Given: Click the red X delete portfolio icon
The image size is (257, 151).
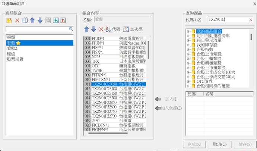Looking at the screenshot, I should [17, 20].
